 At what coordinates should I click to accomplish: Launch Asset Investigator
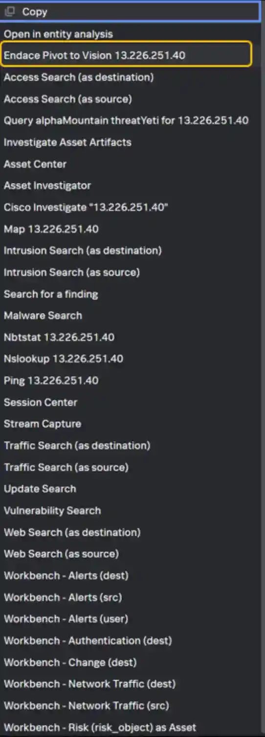(47, 185)
